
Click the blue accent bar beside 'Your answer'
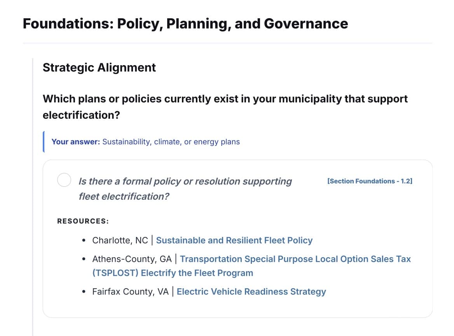coord(44,142)
